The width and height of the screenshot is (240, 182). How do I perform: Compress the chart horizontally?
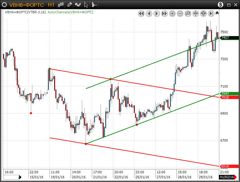click(195, 13)
